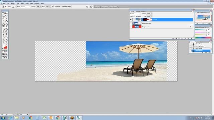214x120 pixels.
Task: Open the Brush preset picker dropdown
Action: (x=15, y=7)
